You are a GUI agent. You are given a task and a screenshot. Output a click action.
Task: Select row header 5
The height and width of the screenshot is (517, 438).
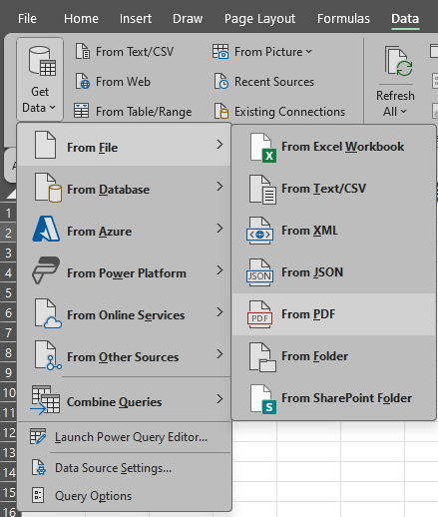[x=8, y=292]
